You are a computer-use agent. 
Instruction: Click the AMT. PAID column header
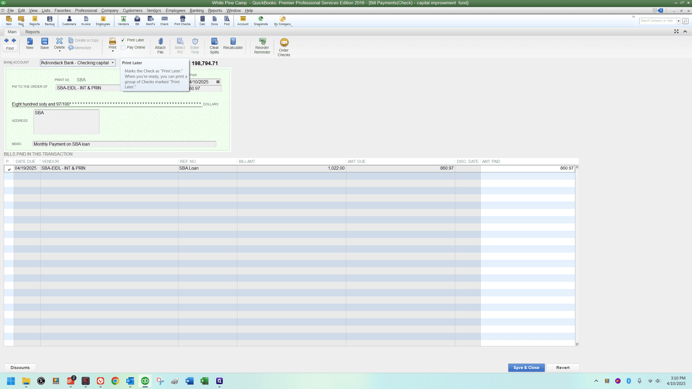click(x=491, y=162)
